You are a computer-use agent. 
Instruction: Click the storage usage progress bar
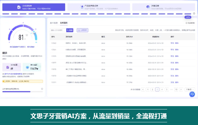[22, 92]
